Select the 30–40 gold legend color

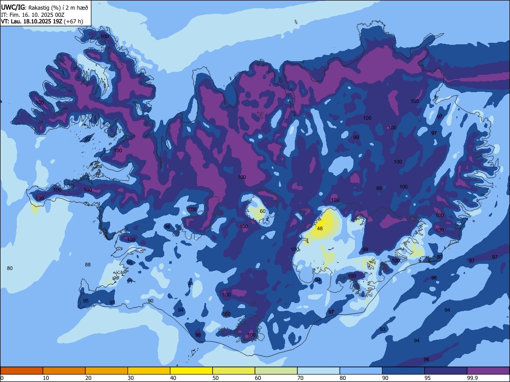[149, 371]
